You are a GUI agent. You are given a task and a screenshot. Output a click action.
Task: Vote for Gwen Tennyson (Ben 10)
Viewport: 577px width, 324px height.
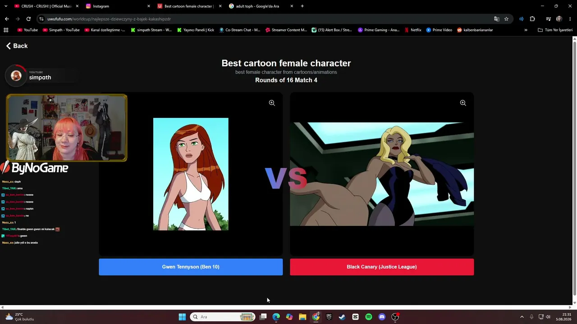point(191,267)
